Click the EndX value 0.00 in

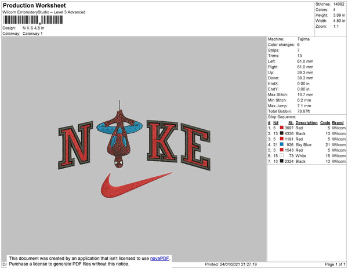point(303,83)
